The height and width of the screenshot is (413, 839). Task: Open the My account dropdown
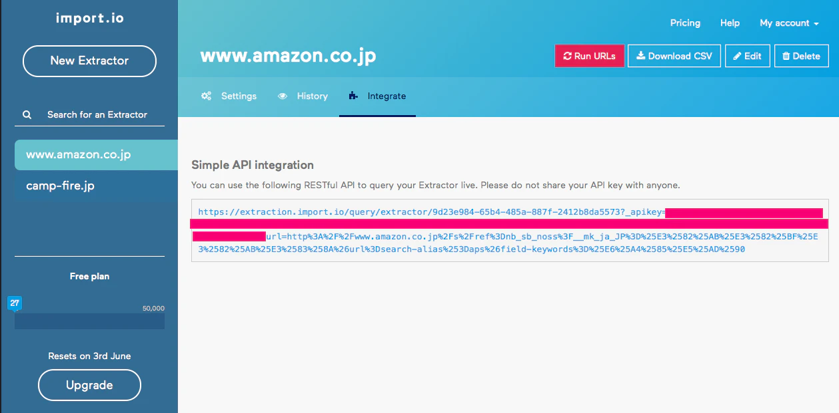tap(789, 23)
